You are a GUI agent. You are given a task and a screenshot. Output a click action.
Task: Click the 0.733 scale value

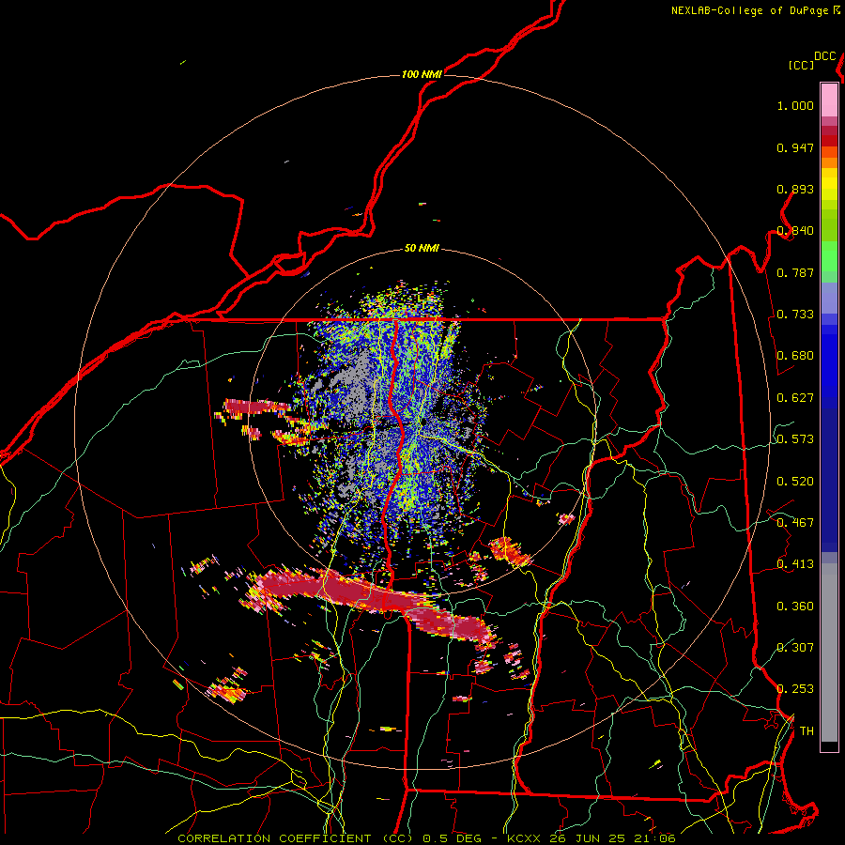[795, 315]
